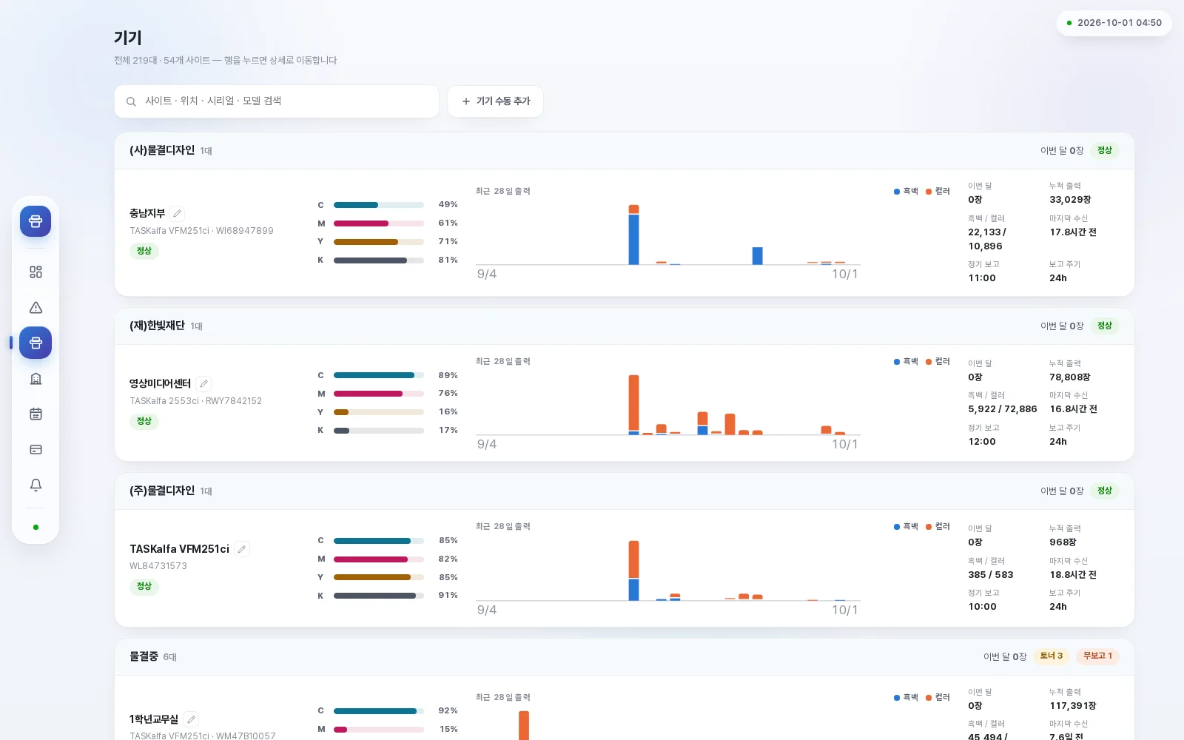Click the 2026-10-01 04:50 timestamp pill
Screen dimensions: 1184x740
coord(1114,23)
